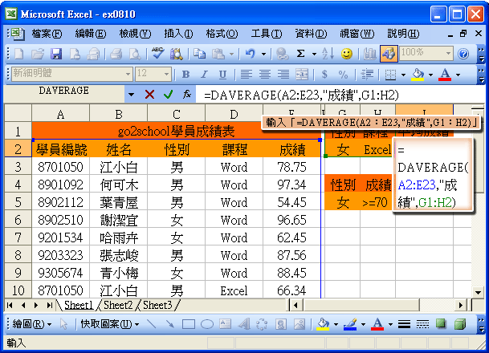Image resolution: width=489 pixels, height=353 pixels.
Task: Toggle Underline formatting button
Action: 222,74
